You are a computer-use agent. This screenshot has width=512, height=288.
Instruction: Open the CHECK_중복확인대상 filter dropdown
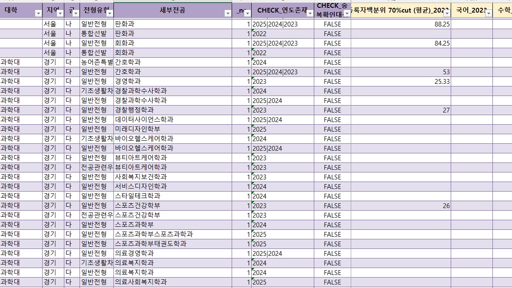[x=346, y=13]
